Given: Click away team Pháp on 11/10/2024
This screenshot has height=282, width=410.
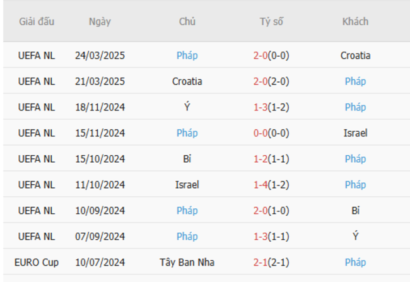Looking at the screenshot, I should pyautogui.click(x=355, y=185).
